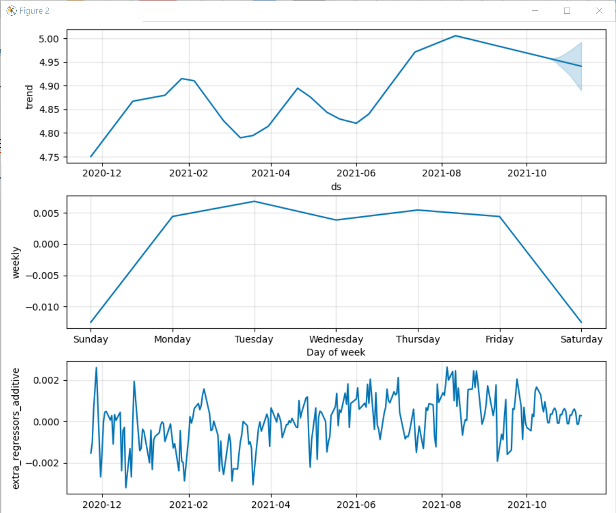Screen dimensions: 616x513
Task: Click the −0.002 regressors tick label
Action: coord(42,463)
